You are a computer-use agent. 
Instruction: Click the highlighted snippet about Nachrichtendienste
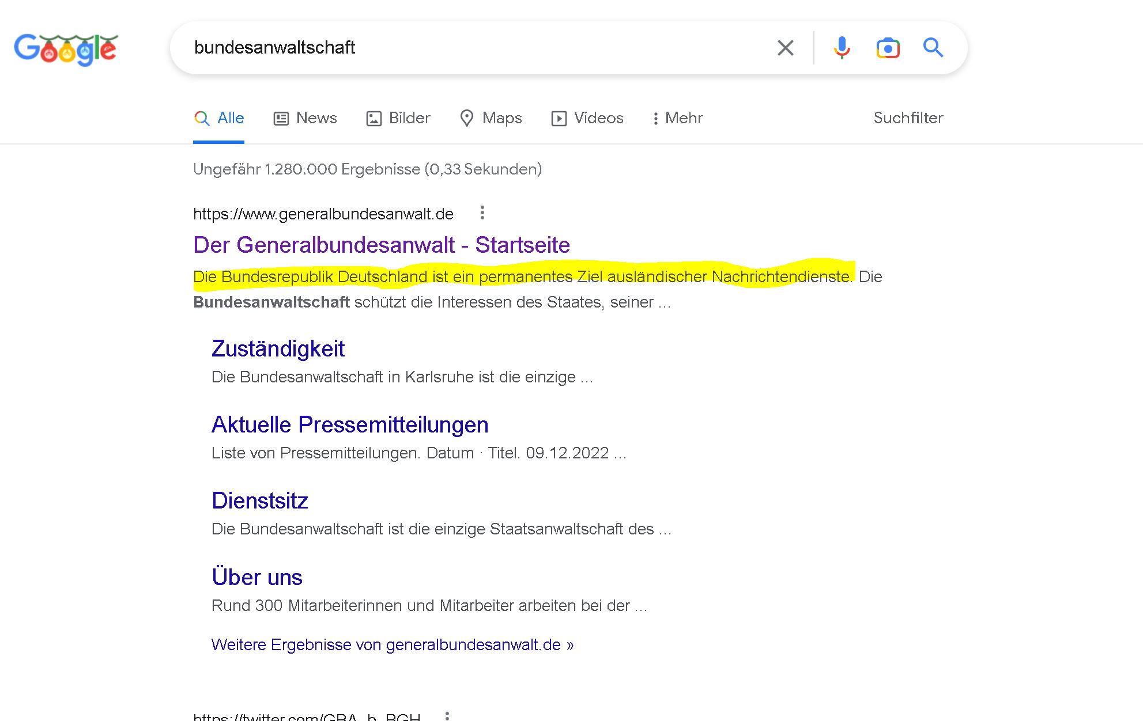pos(523,277)
